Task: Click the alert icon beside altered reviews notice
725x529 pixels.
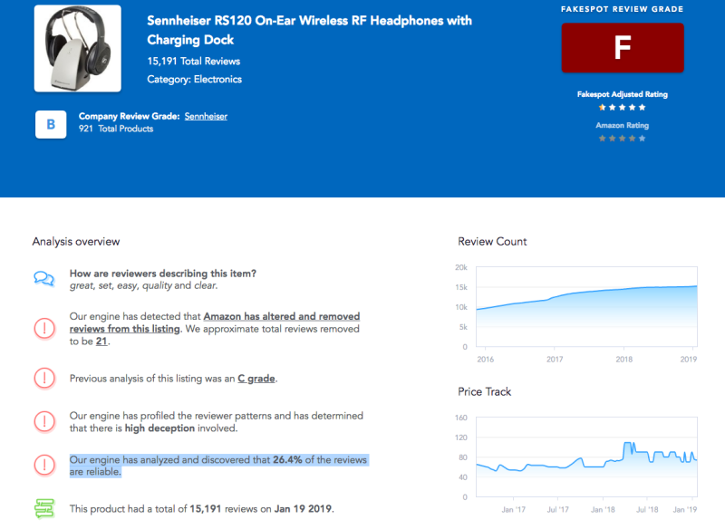Action: tap(44, 329)
